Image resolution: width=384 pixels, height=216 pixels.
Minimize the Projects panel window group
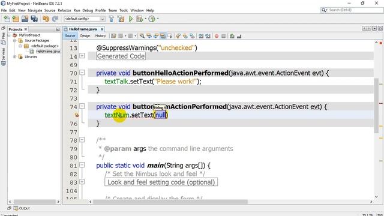(x=58, y=29)
